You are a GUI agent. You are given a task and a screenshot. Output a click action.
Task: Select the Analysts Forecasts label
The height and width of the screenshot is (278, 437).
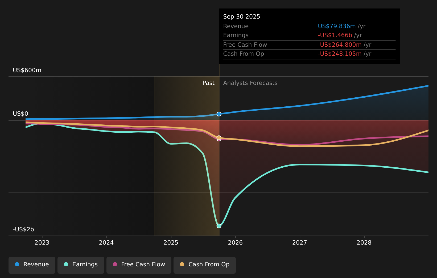(250, 83)
